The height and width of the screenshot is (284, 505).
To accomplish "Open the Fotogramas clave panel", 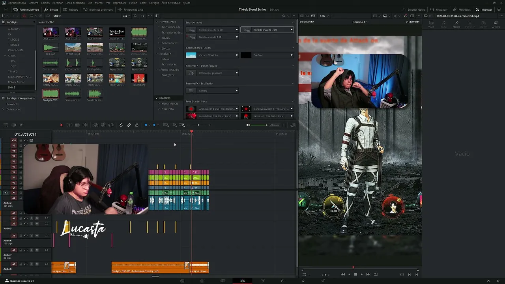I will 131,9.
